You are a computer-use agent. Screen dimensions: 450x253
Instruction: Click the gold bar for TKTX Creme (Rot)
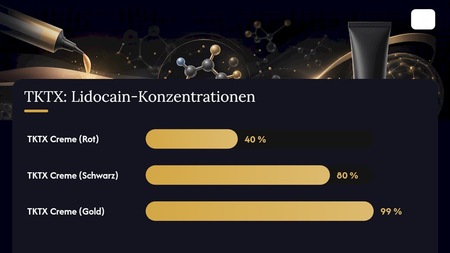[192, 139]
